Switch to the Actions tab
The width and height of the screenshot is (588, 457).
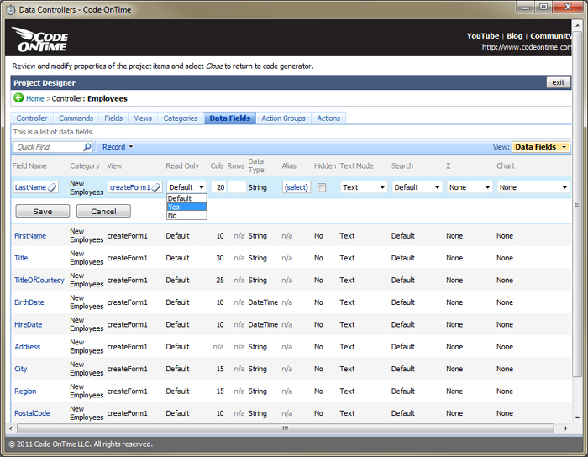click(328, 118)
